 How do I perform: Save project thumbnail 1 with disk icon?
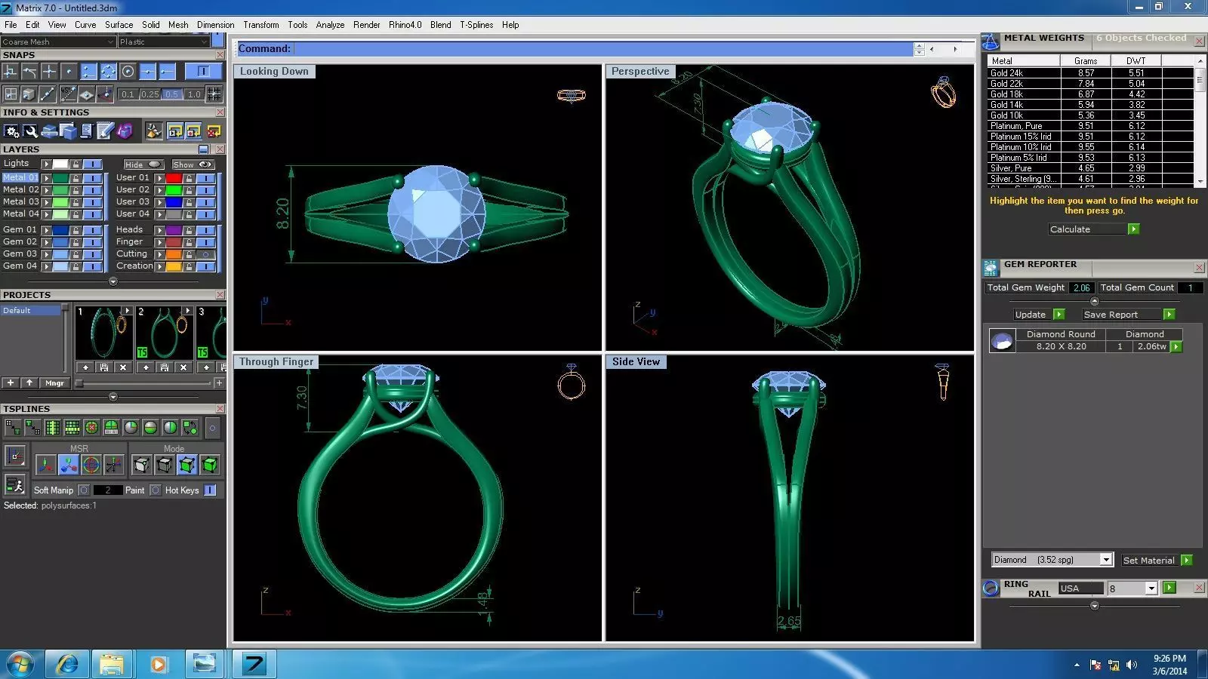(104, 367)
